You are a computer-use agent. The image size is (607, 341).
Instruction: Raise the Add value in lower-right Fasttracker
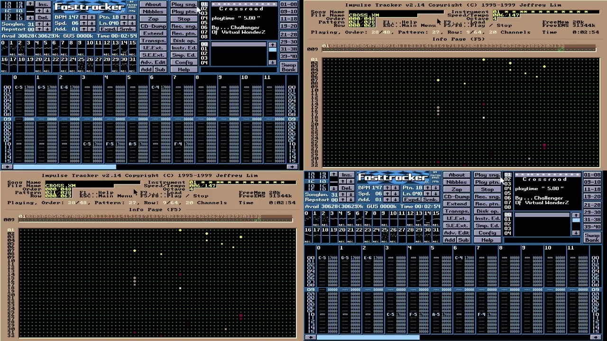pyautogui.click(x=387, y=199)
